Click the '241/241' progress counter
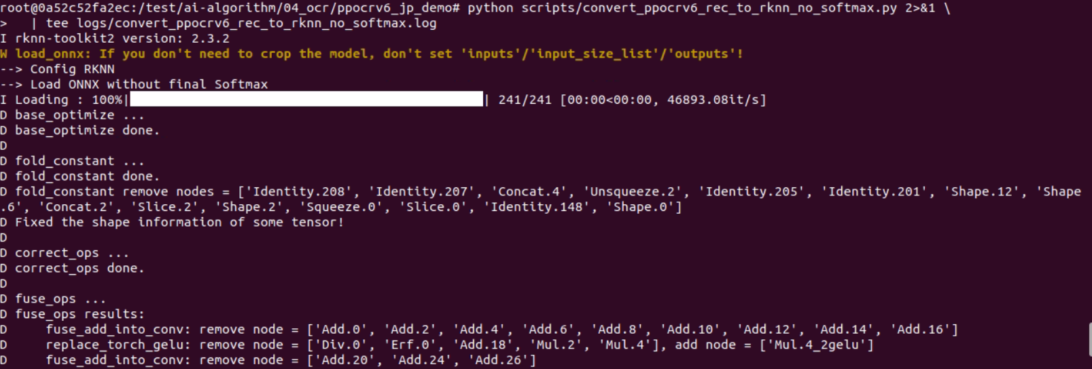Screen dimensions: 1092x369 [525, 100]
